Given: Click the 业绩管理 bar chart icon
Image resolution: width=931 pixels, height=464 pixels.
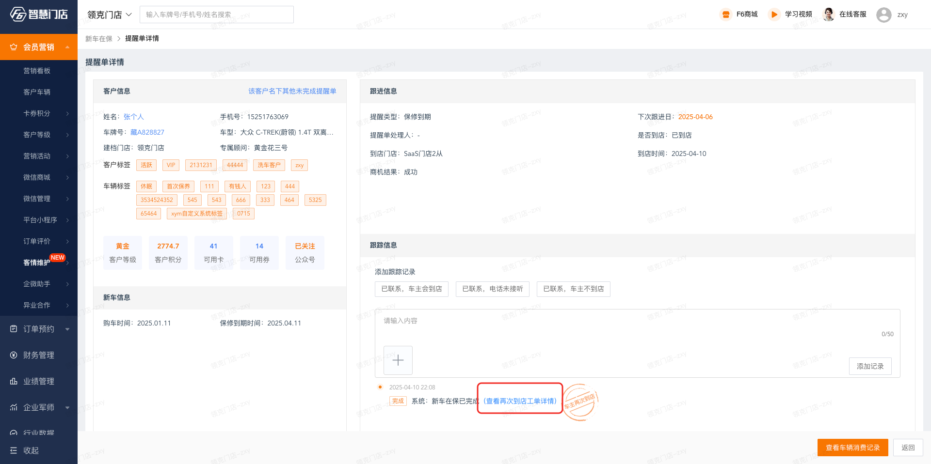Looking at the screenshot, I should pyautogui.click(x=14, y=381).
